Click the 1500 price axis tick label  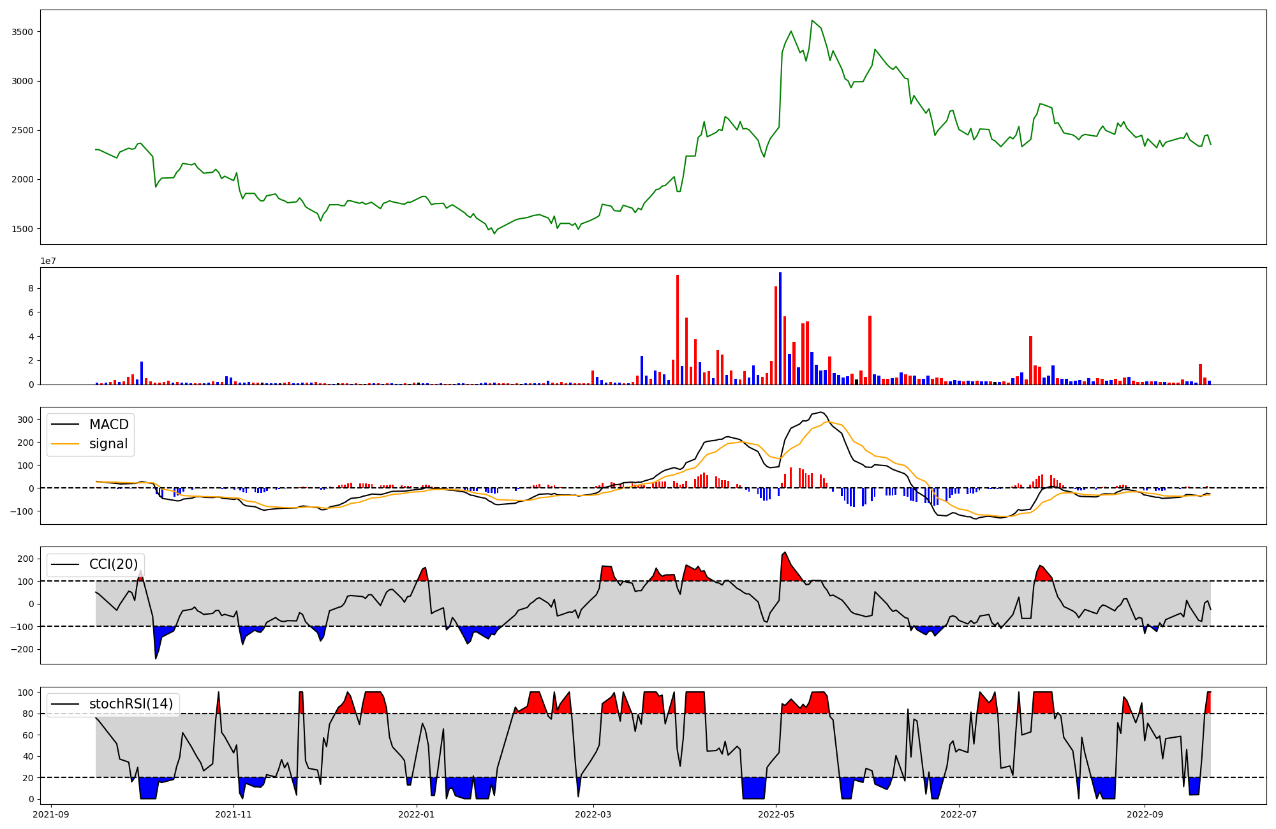pos(22,229)
